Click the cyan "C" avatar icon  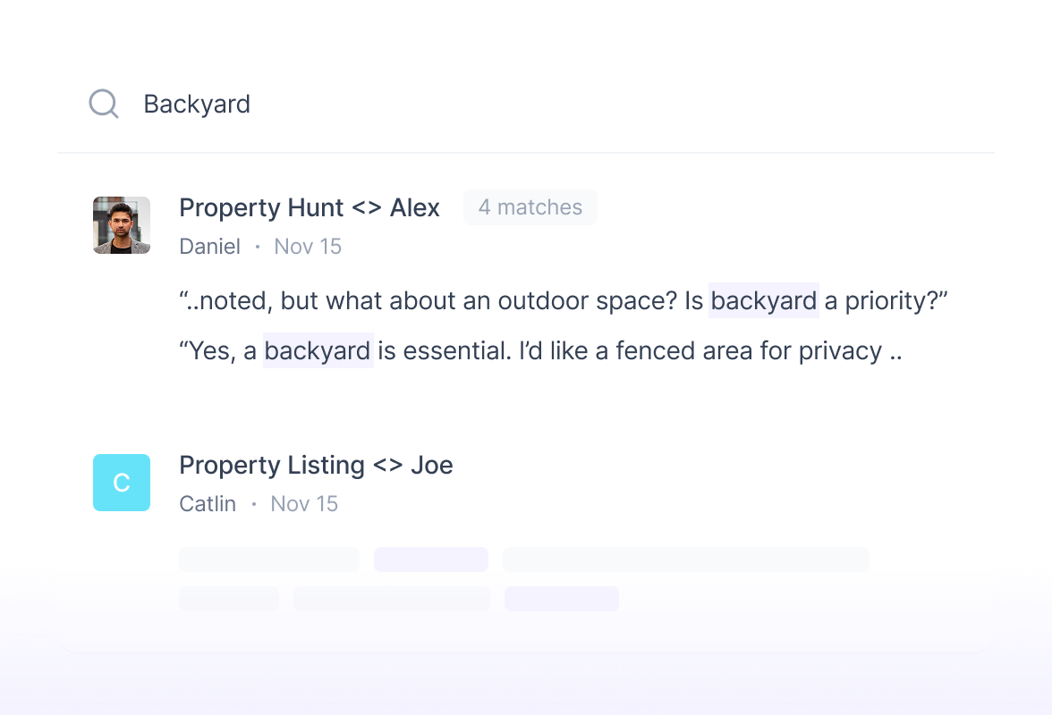pos(122,483)
